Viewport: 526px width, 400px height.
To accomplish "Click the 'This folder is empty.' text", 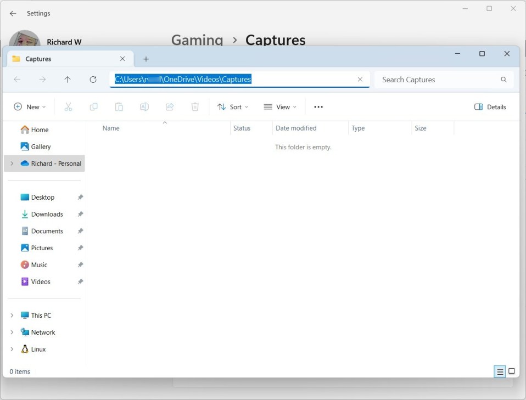I will [303, 147].
